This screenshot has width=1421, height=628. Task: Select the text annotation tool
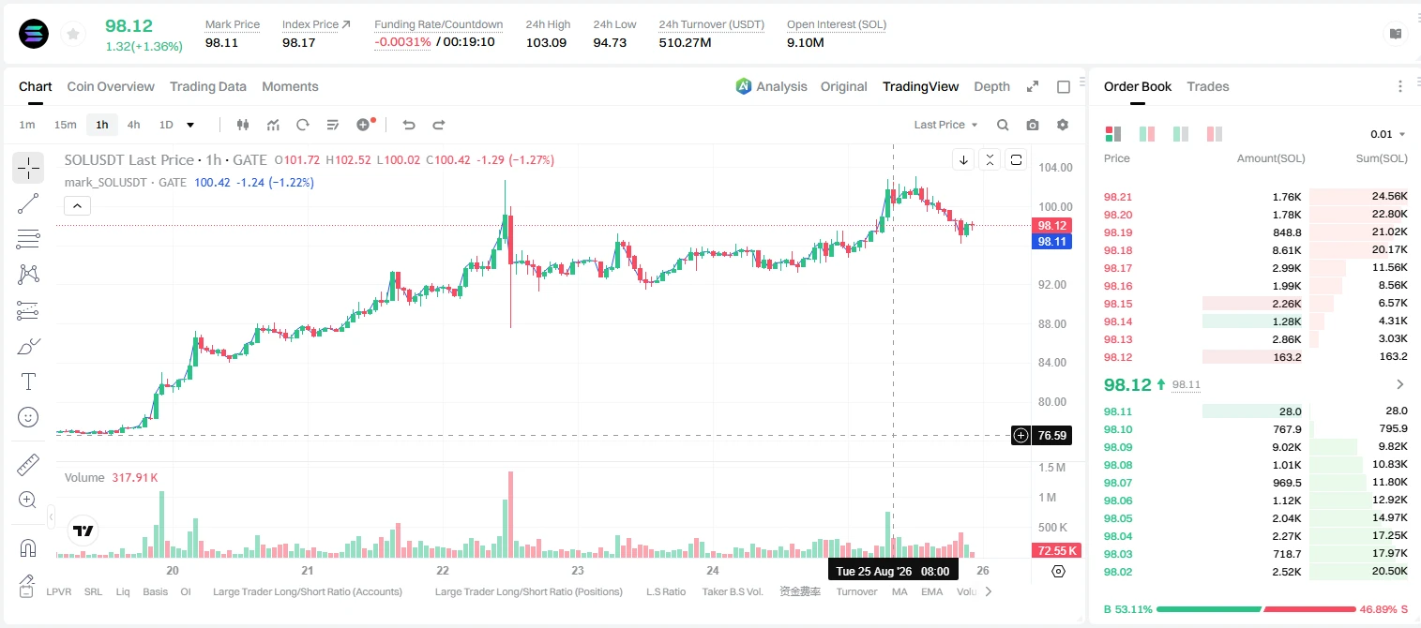(28, 381)
